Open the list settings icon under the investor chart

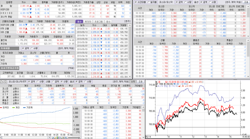63,138
